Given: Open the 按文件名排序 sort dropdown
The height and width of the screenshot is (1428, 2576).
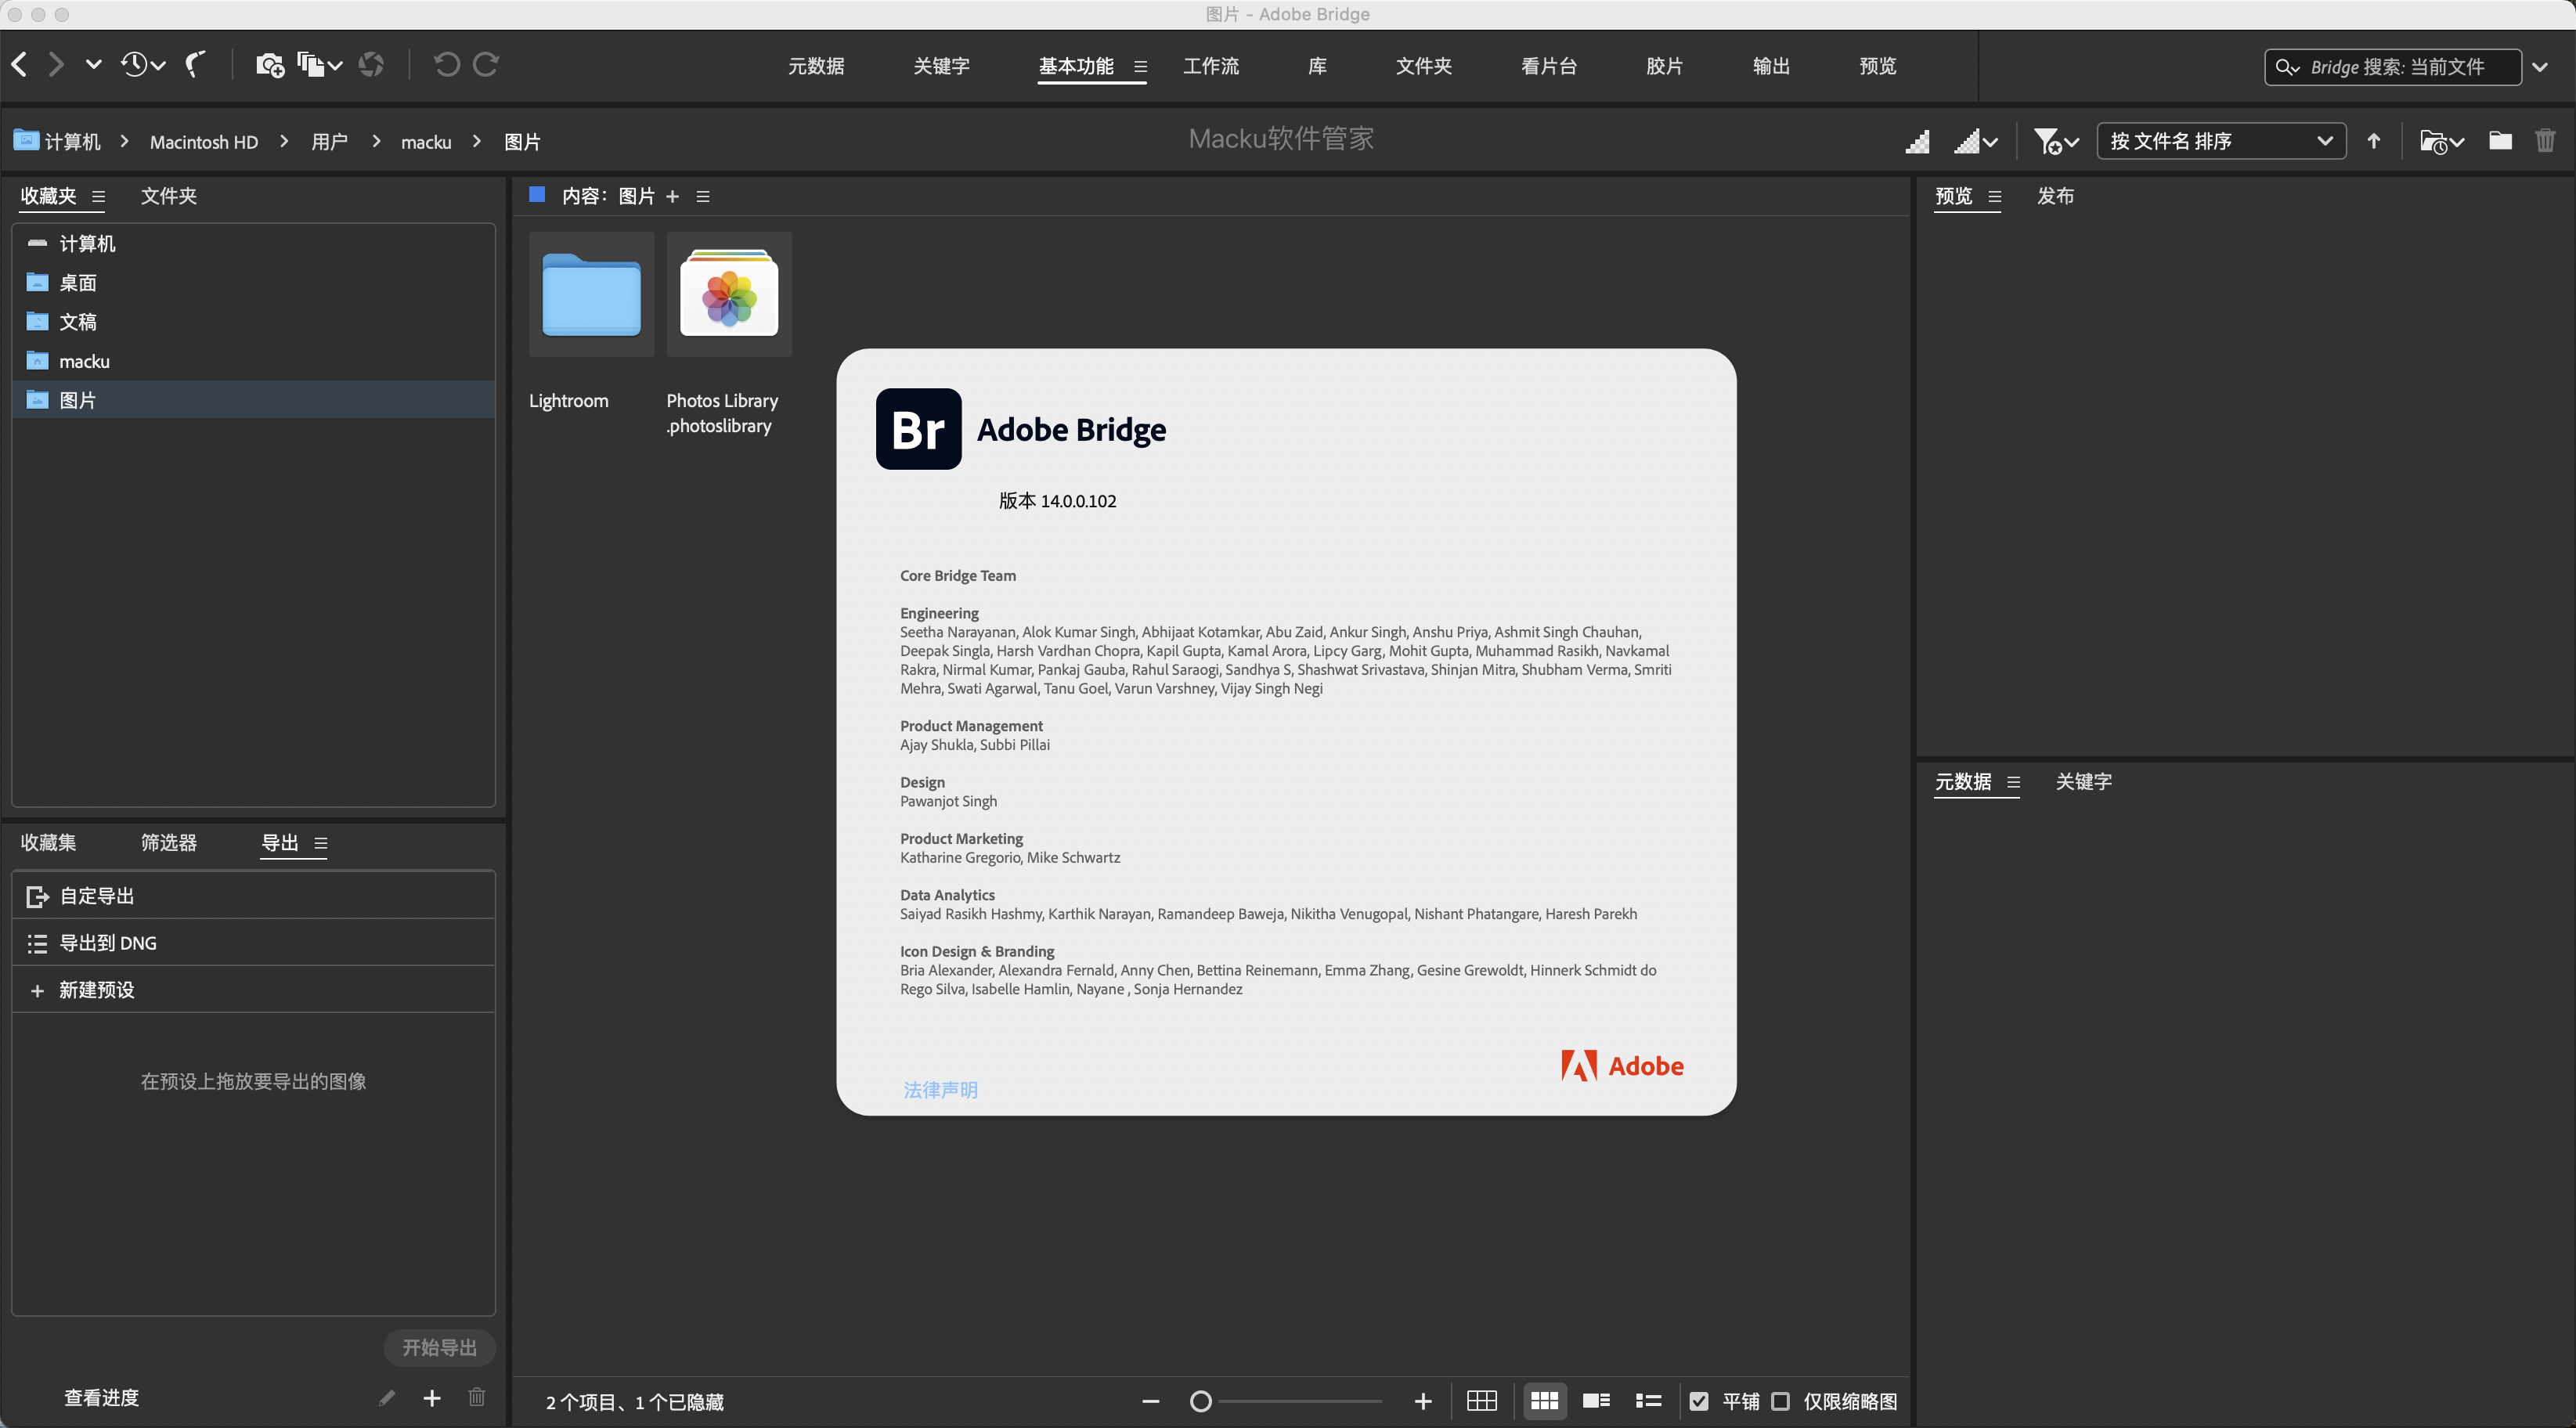Looking at the screenshot, I should [2221, 141].
